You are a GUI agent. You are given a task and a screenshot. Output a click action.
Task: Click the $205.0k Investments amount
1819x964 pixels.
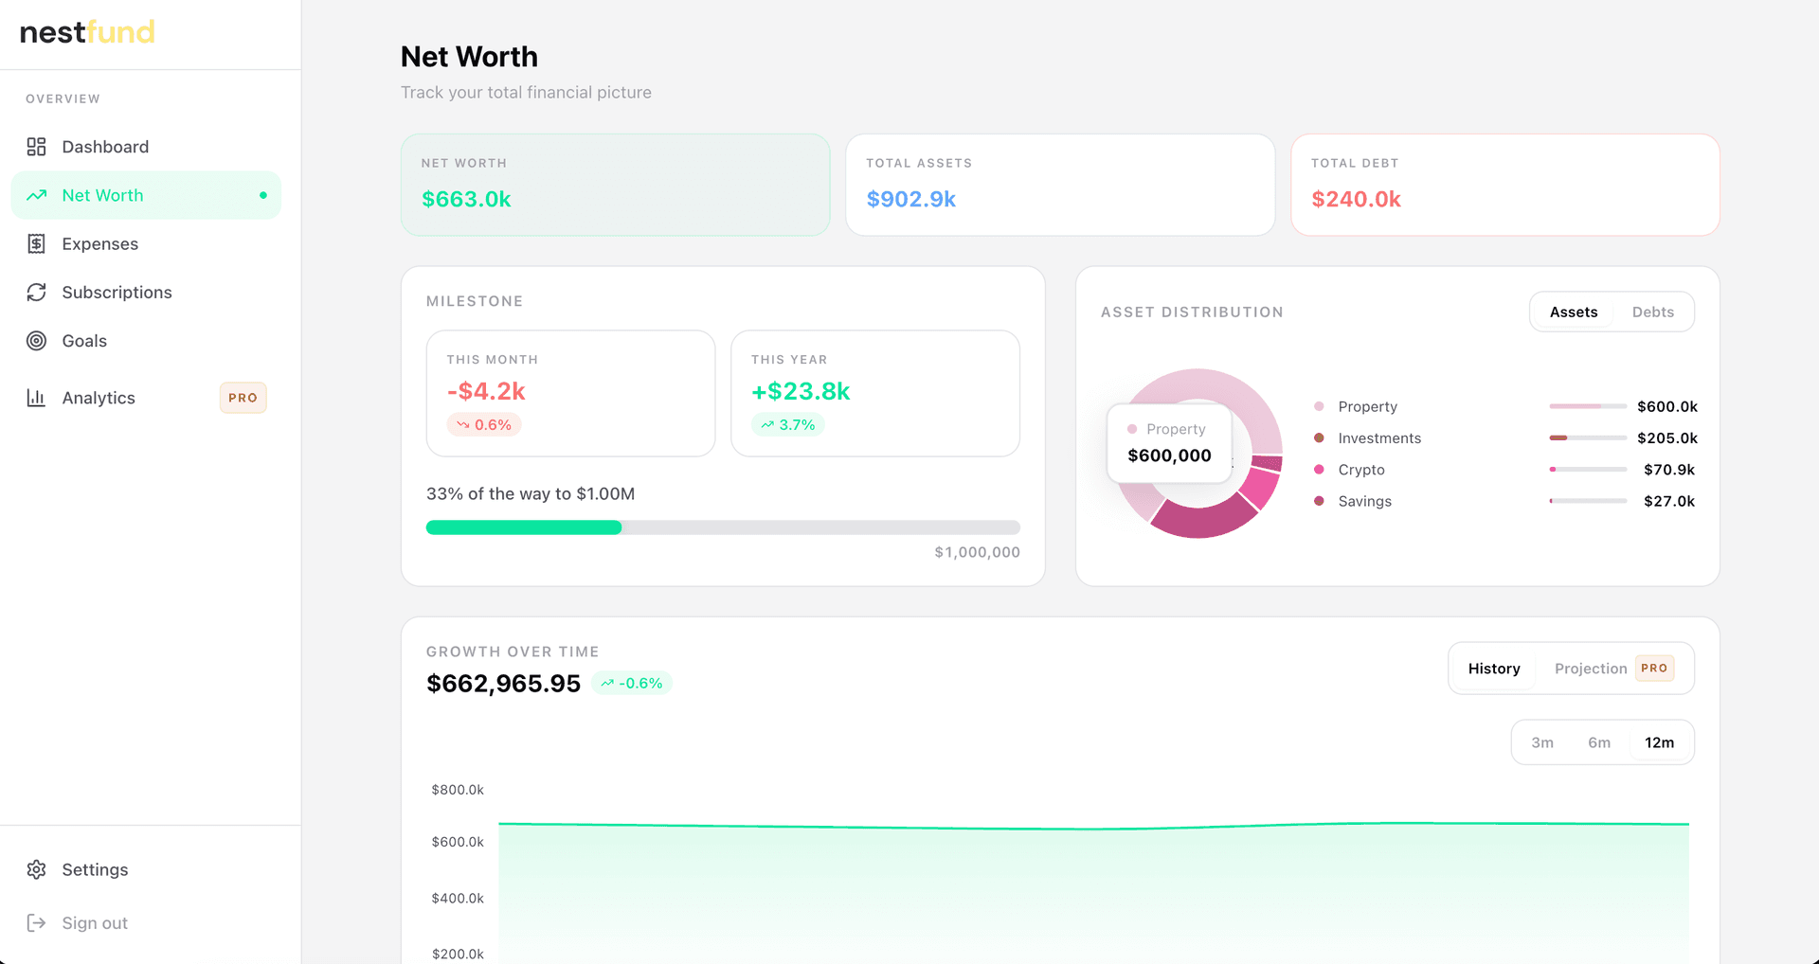point(1666,437)
